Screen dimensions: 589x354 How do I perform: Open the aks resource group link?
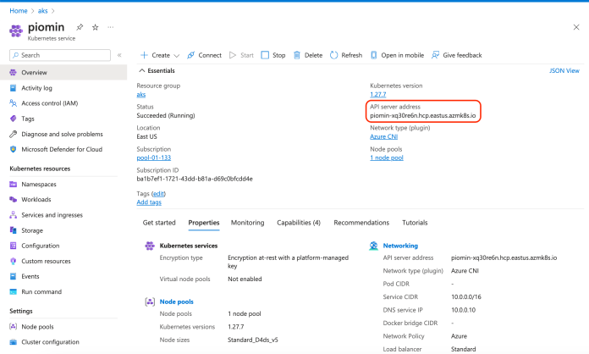pos(141,95)
